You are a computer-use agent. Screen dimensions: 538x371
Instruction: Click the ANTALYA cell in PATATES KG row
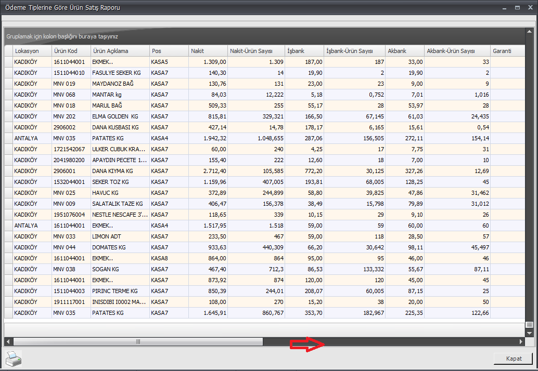pyautogui.click(x=31, y=138)
